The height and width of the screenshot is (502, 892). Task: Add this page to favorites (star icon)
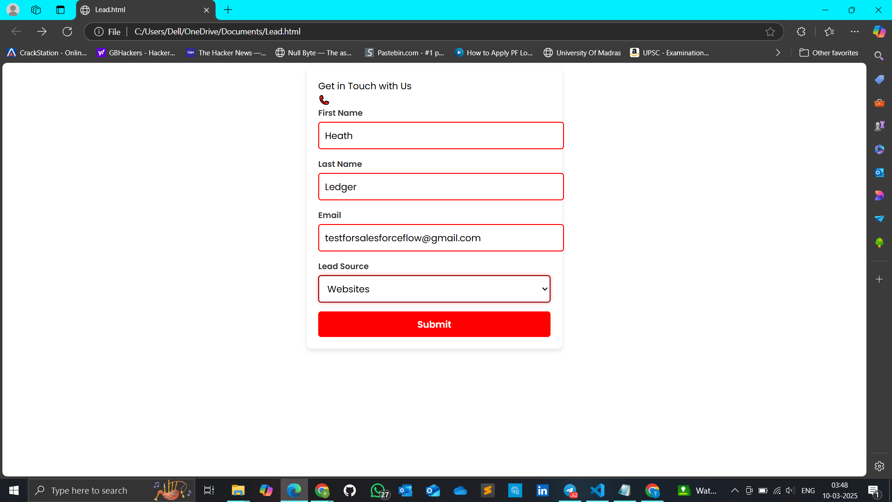[770, 32]
